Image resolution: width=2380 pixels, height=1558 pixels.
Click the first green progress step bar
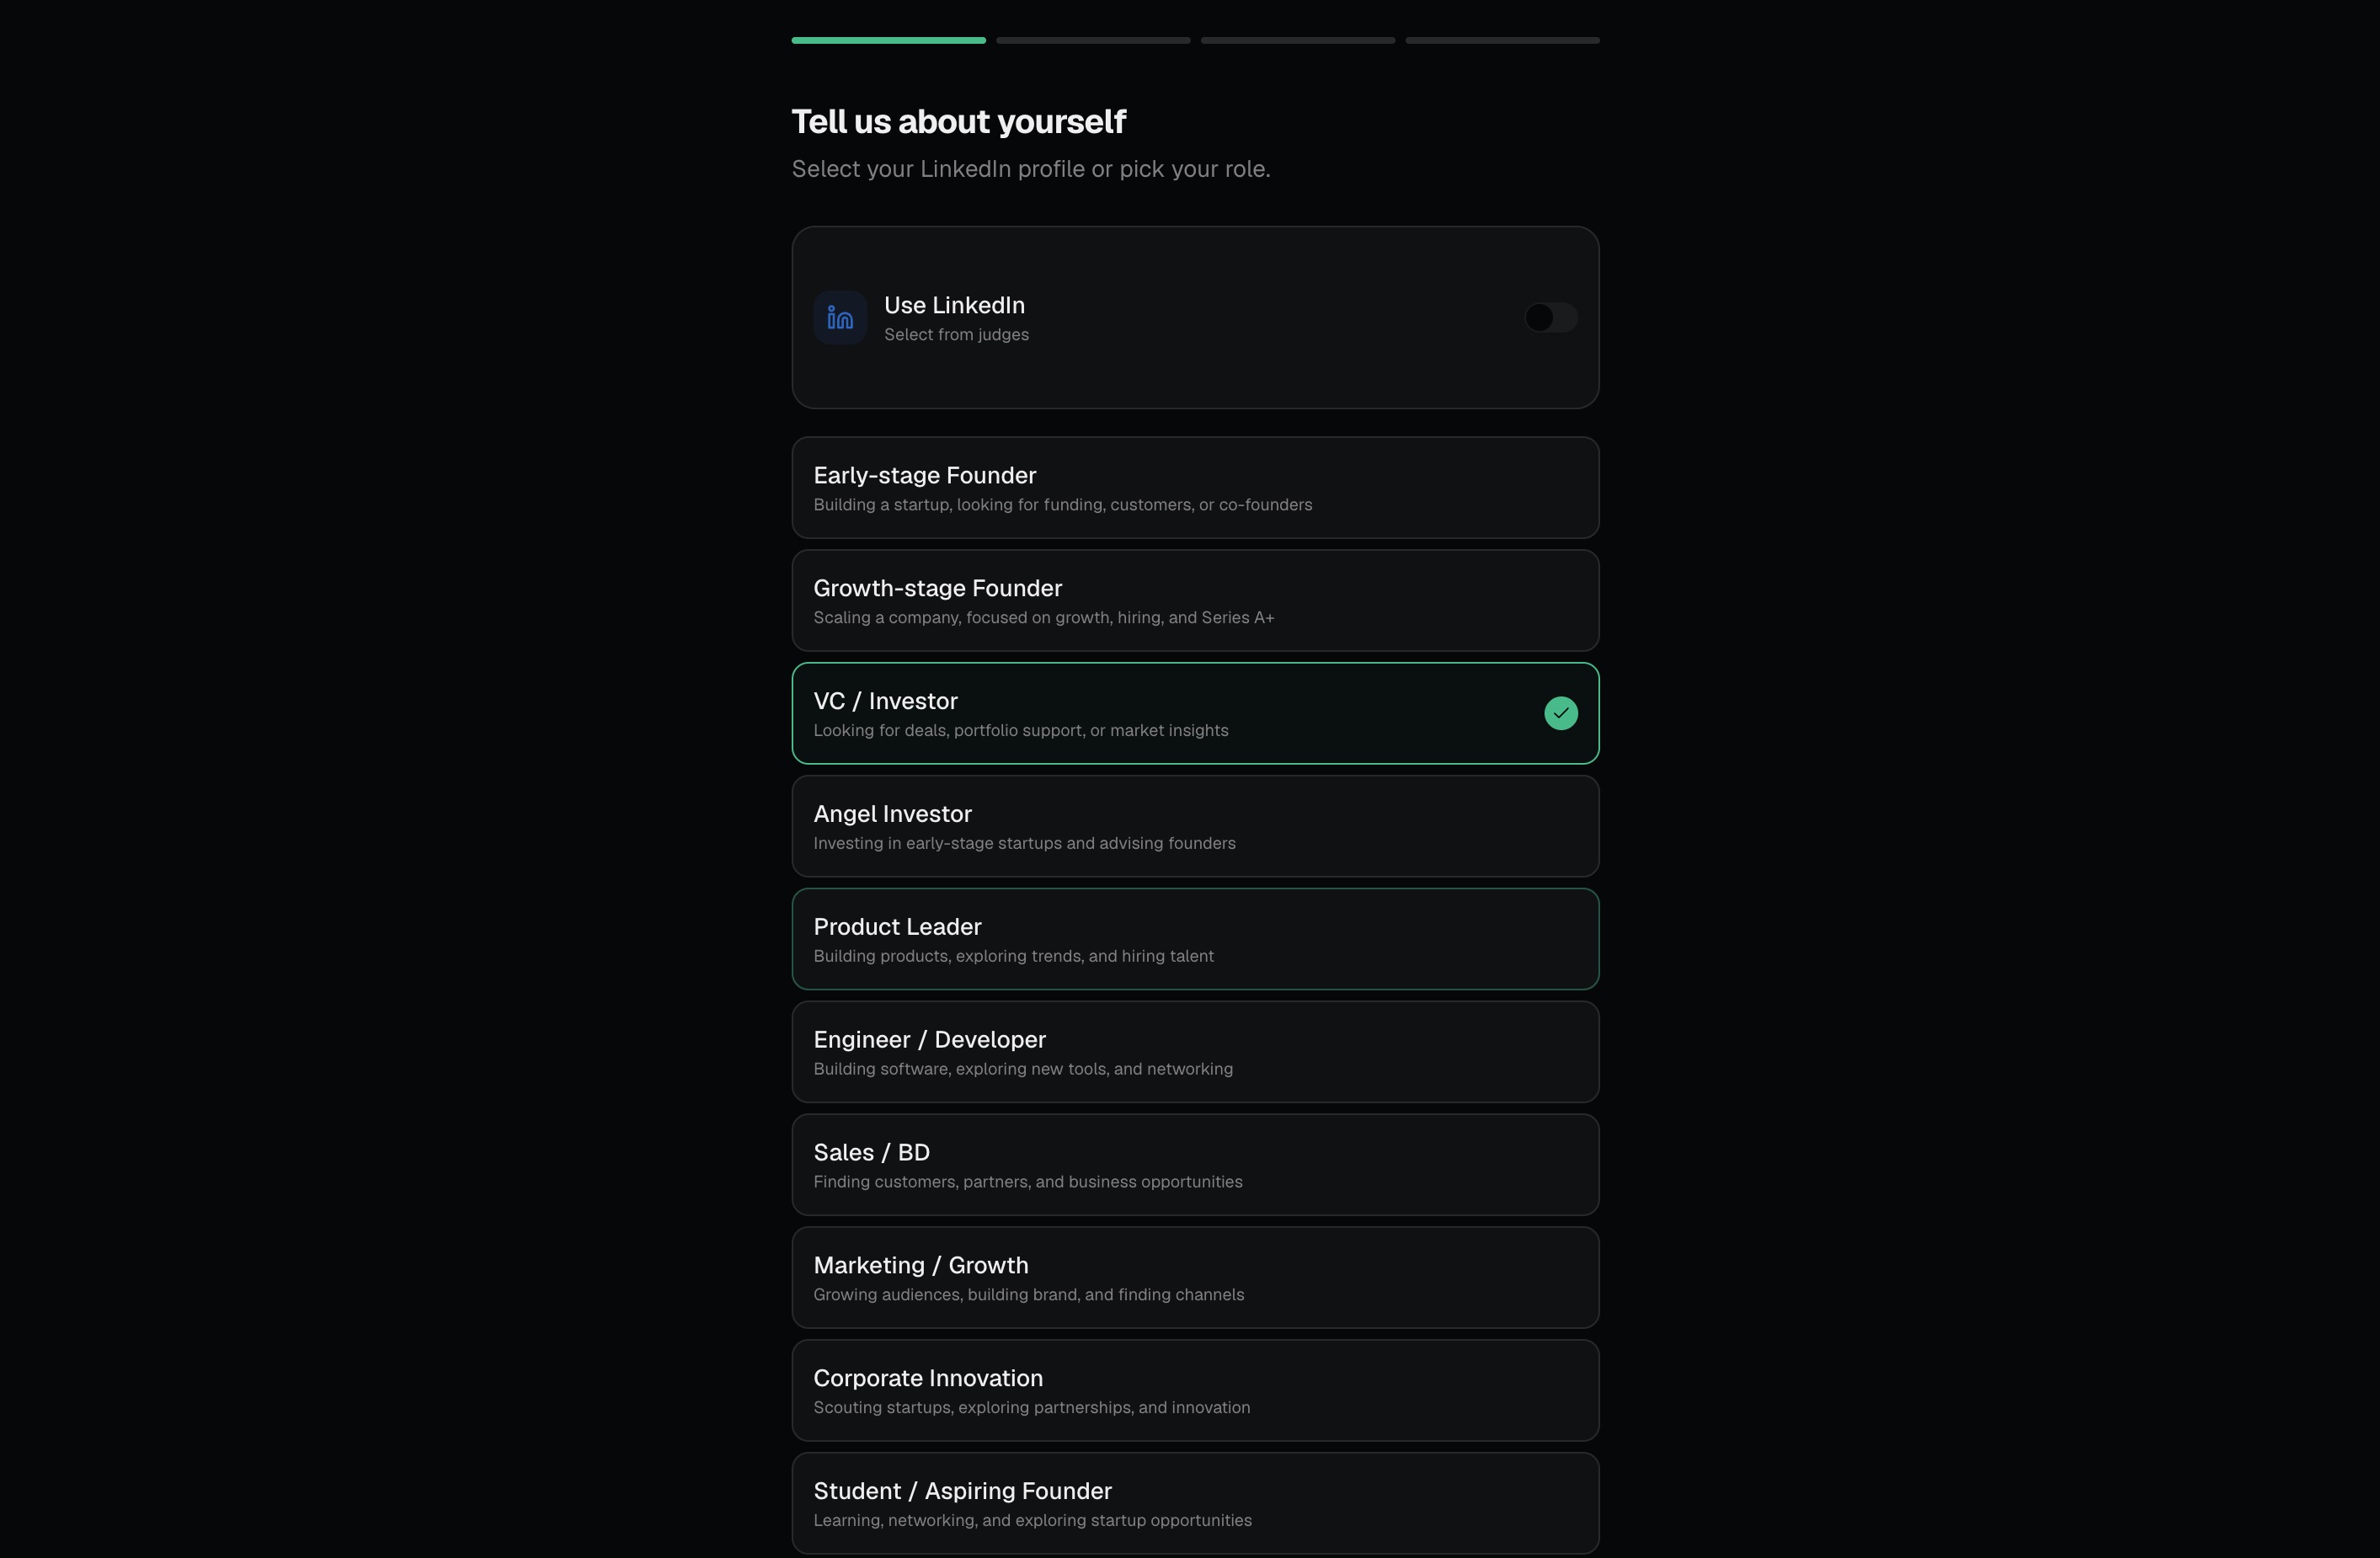tap(888, 40)
